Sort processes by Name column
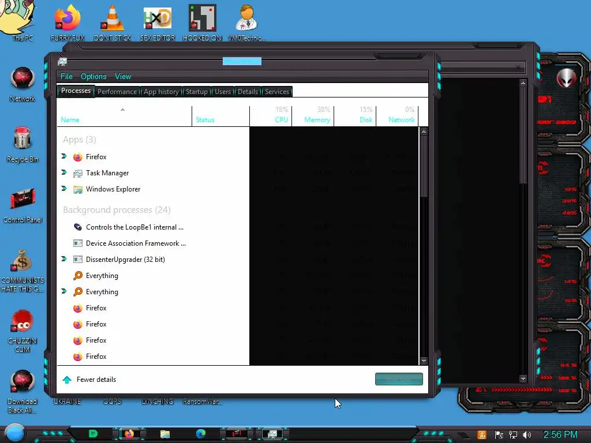This screenshot has height=443, width=591. tap(125, 116)
